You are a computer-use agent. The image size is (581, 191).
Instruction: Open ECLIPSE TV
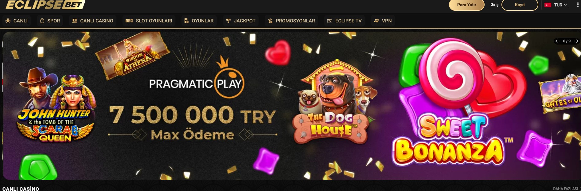pos(345,21)
